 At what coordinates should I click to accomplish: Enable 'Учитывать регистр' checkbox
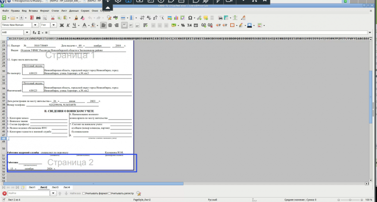[109, 193]
